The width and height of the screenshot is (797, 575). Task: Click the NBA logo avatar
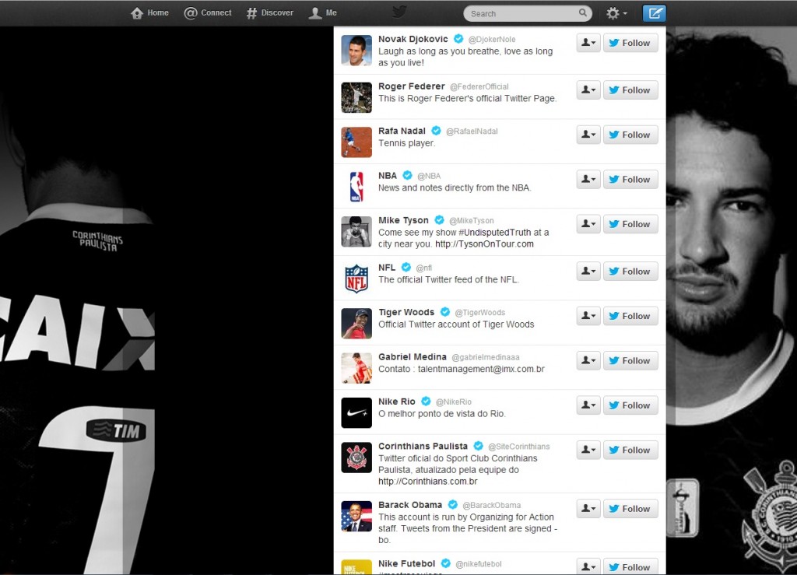tap(356, 187)
